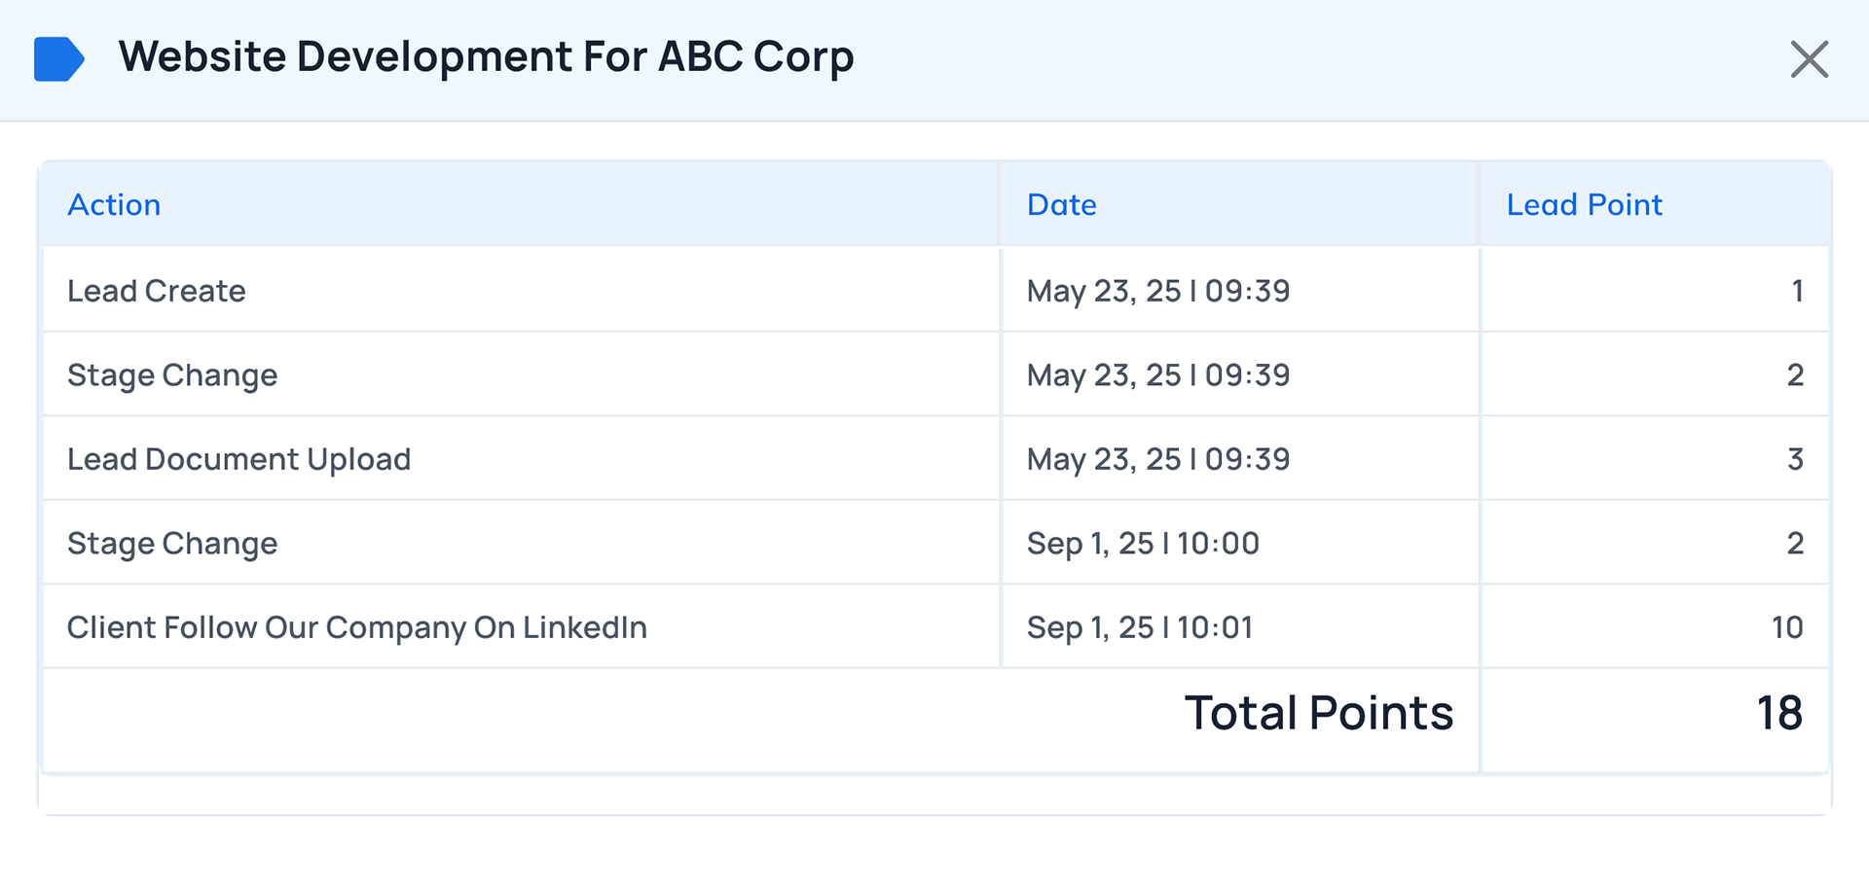Click the lead point value 3
1869x888 pixels.
1795,459
